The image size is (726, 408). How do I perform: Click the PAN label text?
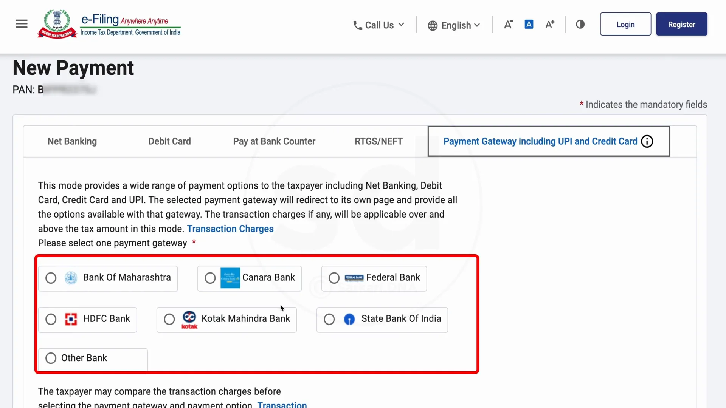pyautogui.click(x=23, y=90)
